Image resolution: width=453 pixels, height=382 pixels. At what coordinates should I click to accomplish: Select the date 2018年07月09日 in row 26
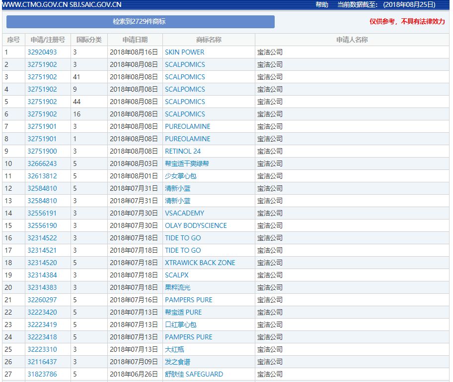134,362
